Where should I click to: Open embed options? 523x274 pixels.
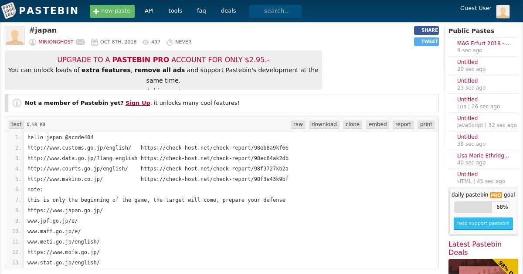tap(378, 124)
